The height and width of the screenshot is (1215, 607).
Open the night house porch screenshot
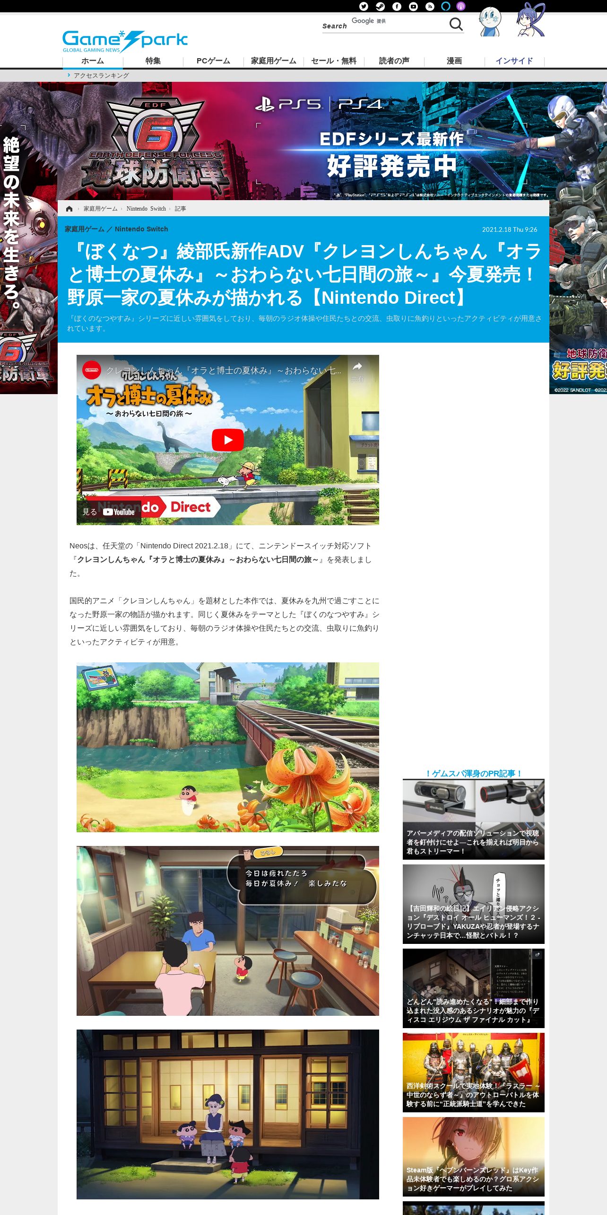point(228,1114)
